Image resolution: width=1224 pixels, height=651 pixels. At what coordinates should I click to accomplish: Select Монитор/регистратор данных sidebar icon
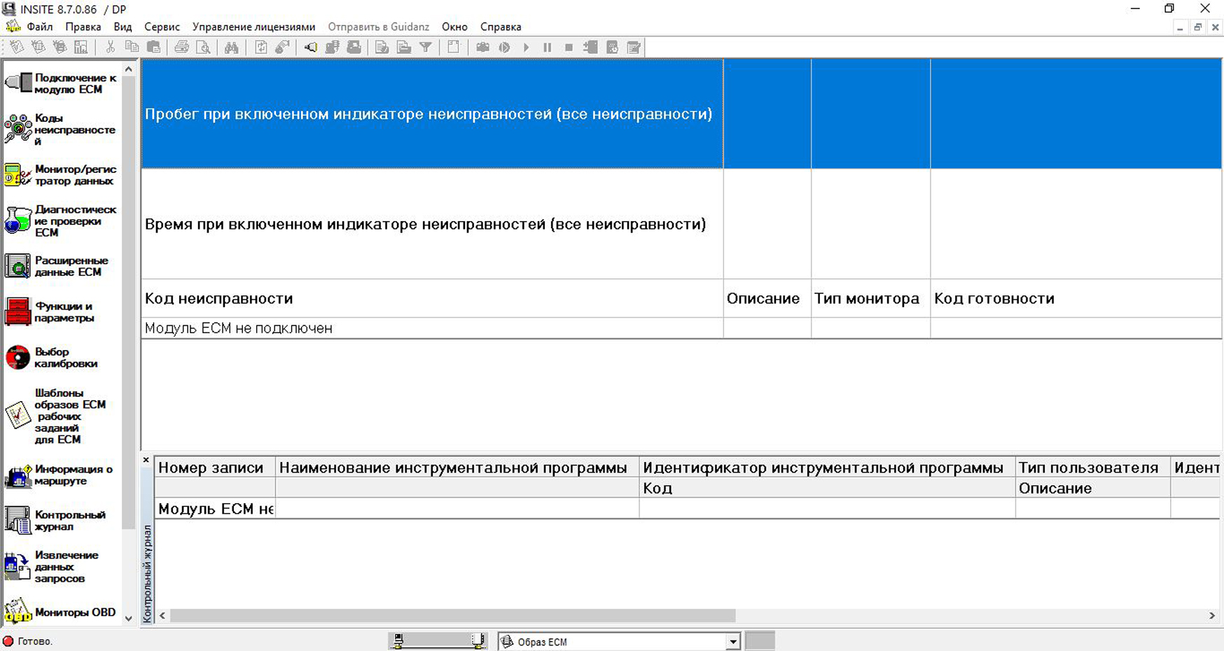[x=19, y=175]
